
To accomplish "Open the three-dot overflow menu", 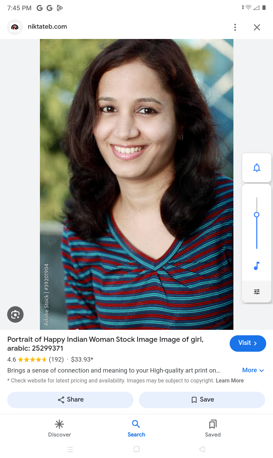I will pyautogui.click(x=235, y=27).
